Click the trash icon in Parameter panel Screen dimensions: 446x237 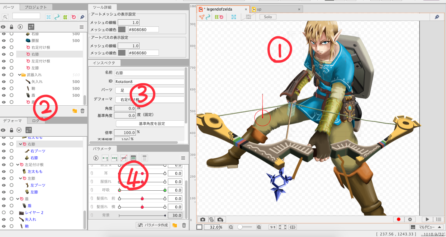[184, 225]
